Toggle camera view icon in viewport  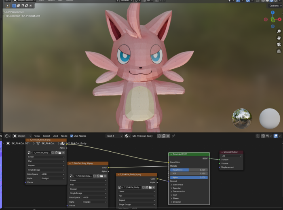point(279,45)
